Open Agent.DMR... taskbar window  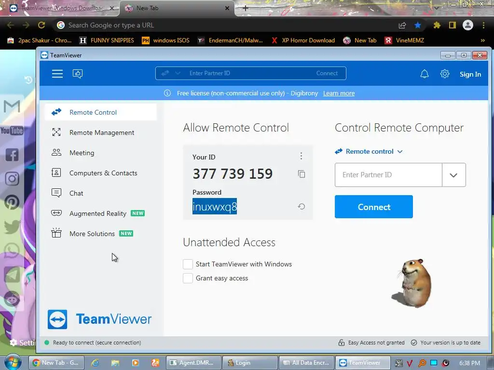click(x=193, y=363)
